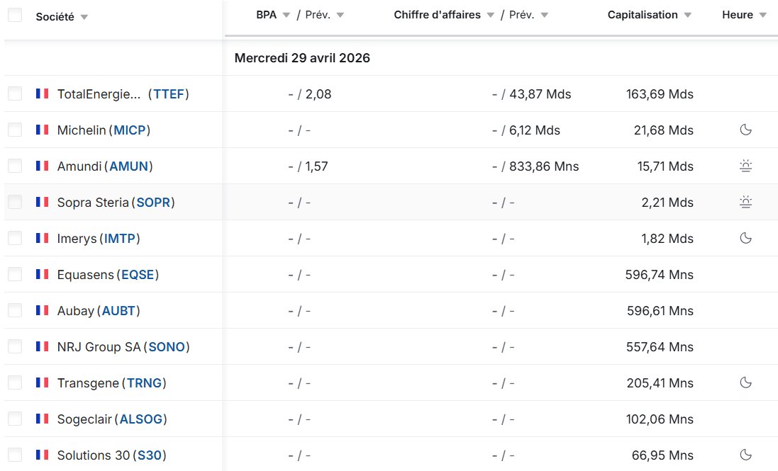Open the MICP ticker link
The height and width of the screenshot is (471, 778).
tap(130, 130)
